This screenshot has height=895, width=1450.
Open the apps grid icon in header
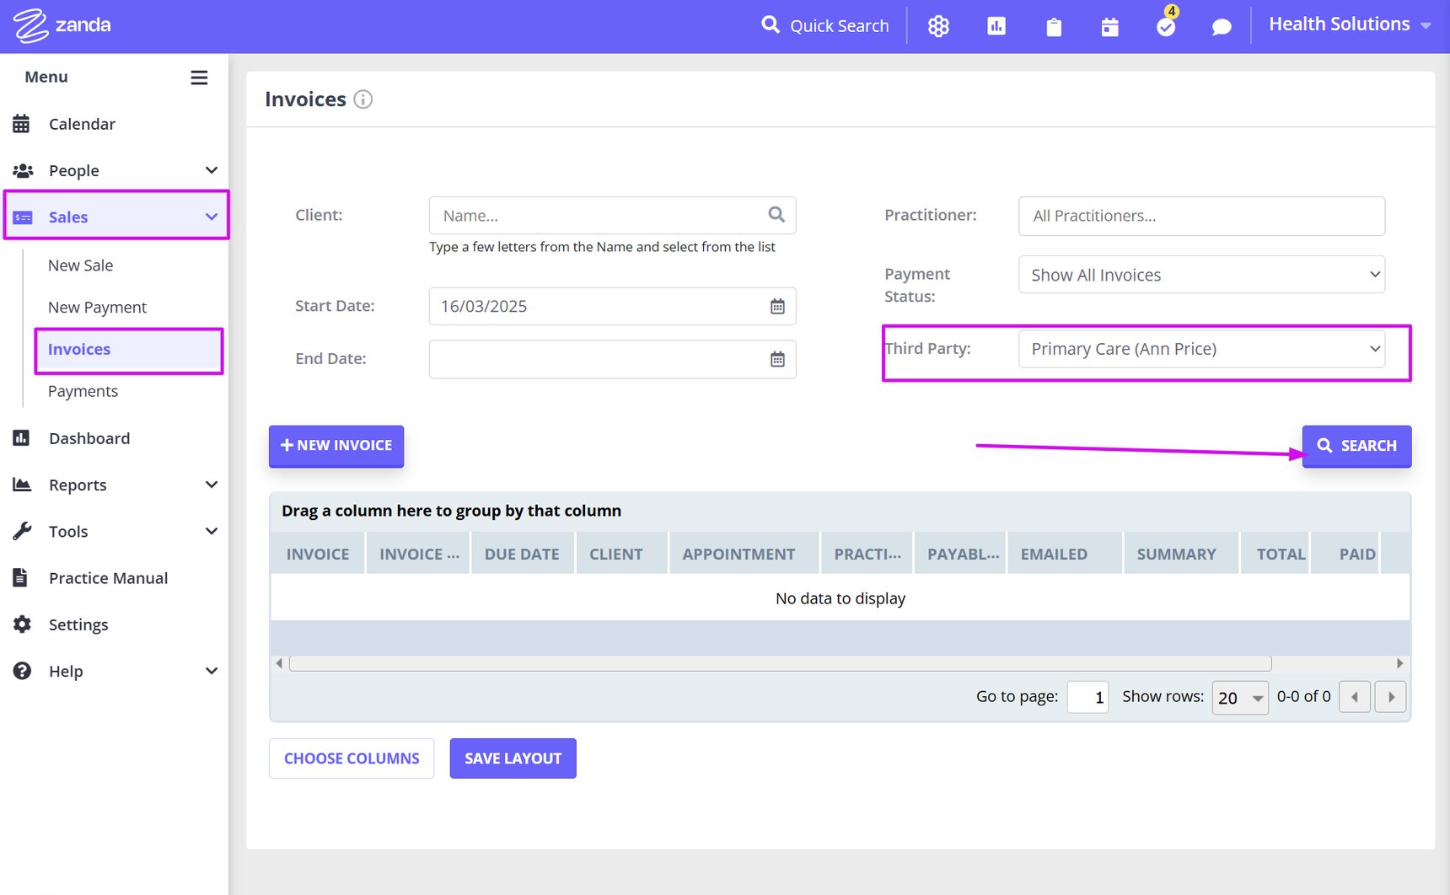[x=938, y=25]
